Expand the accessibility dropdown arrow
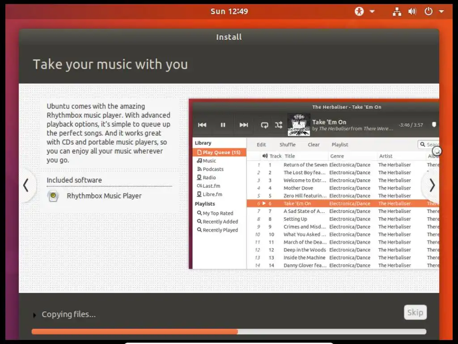 point(372,11)
